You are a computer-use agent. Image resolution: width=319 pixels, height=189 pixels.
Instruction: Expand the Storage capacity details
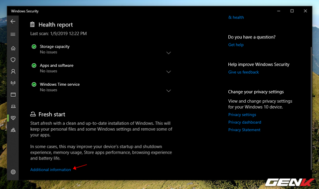[x=168, y=53]
